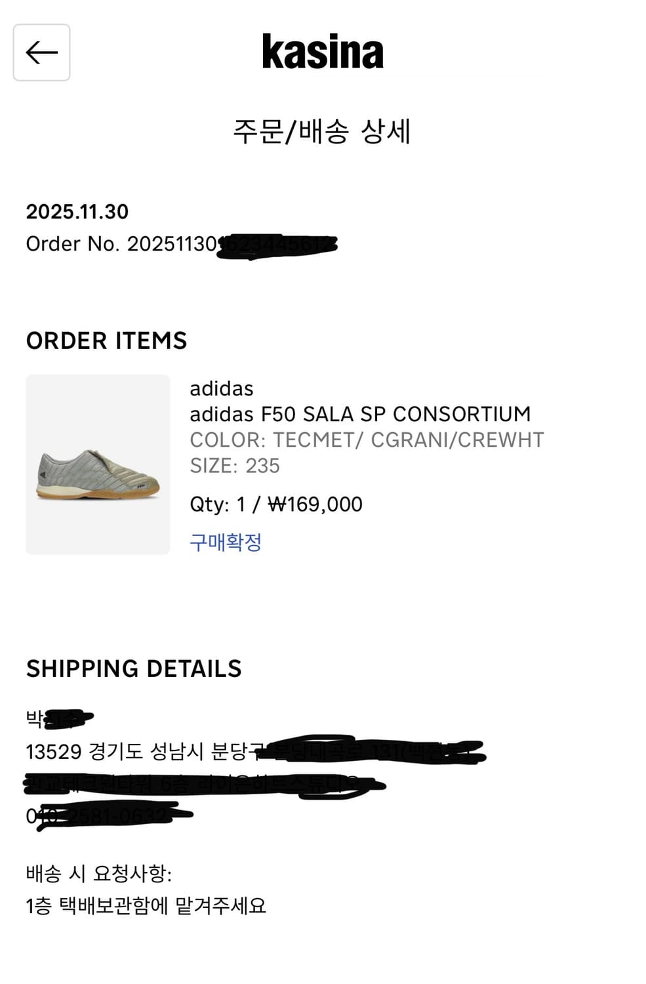Click the 구매확정 status link

pos(226,542)
